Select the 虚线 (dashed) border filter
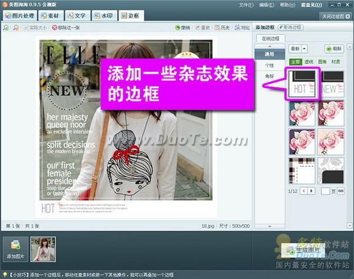 tap(307, 61)
